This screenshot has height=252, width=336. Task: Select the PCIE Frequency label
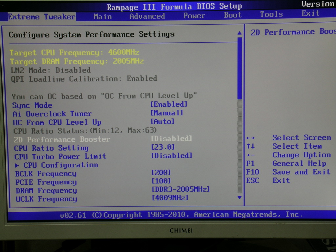[46, 182]
